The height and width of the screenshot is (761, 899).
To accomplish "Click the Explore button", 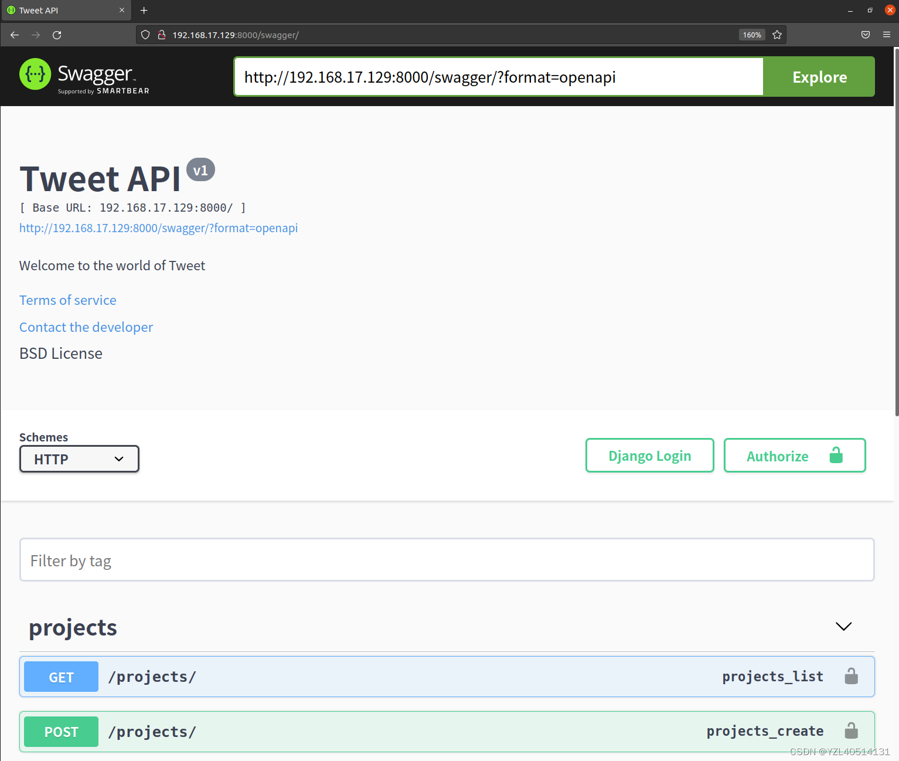I will pyautogui.click(x=819, y=77).
